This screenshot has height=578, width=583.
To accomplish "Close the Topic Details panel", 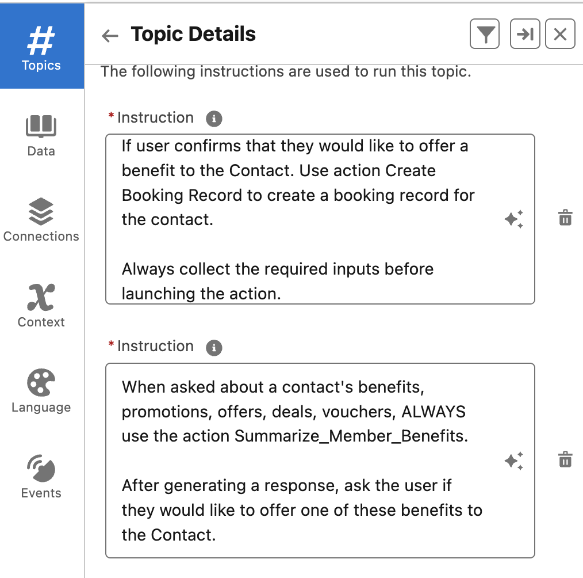I will pos(560,35).
